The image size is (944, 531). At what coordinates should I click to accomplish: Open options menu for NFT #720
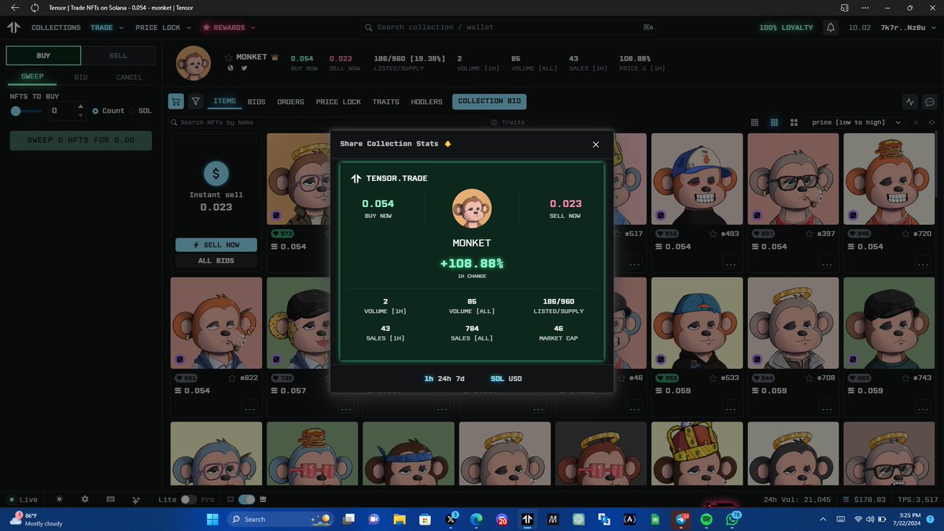click(x=923, y=264)
